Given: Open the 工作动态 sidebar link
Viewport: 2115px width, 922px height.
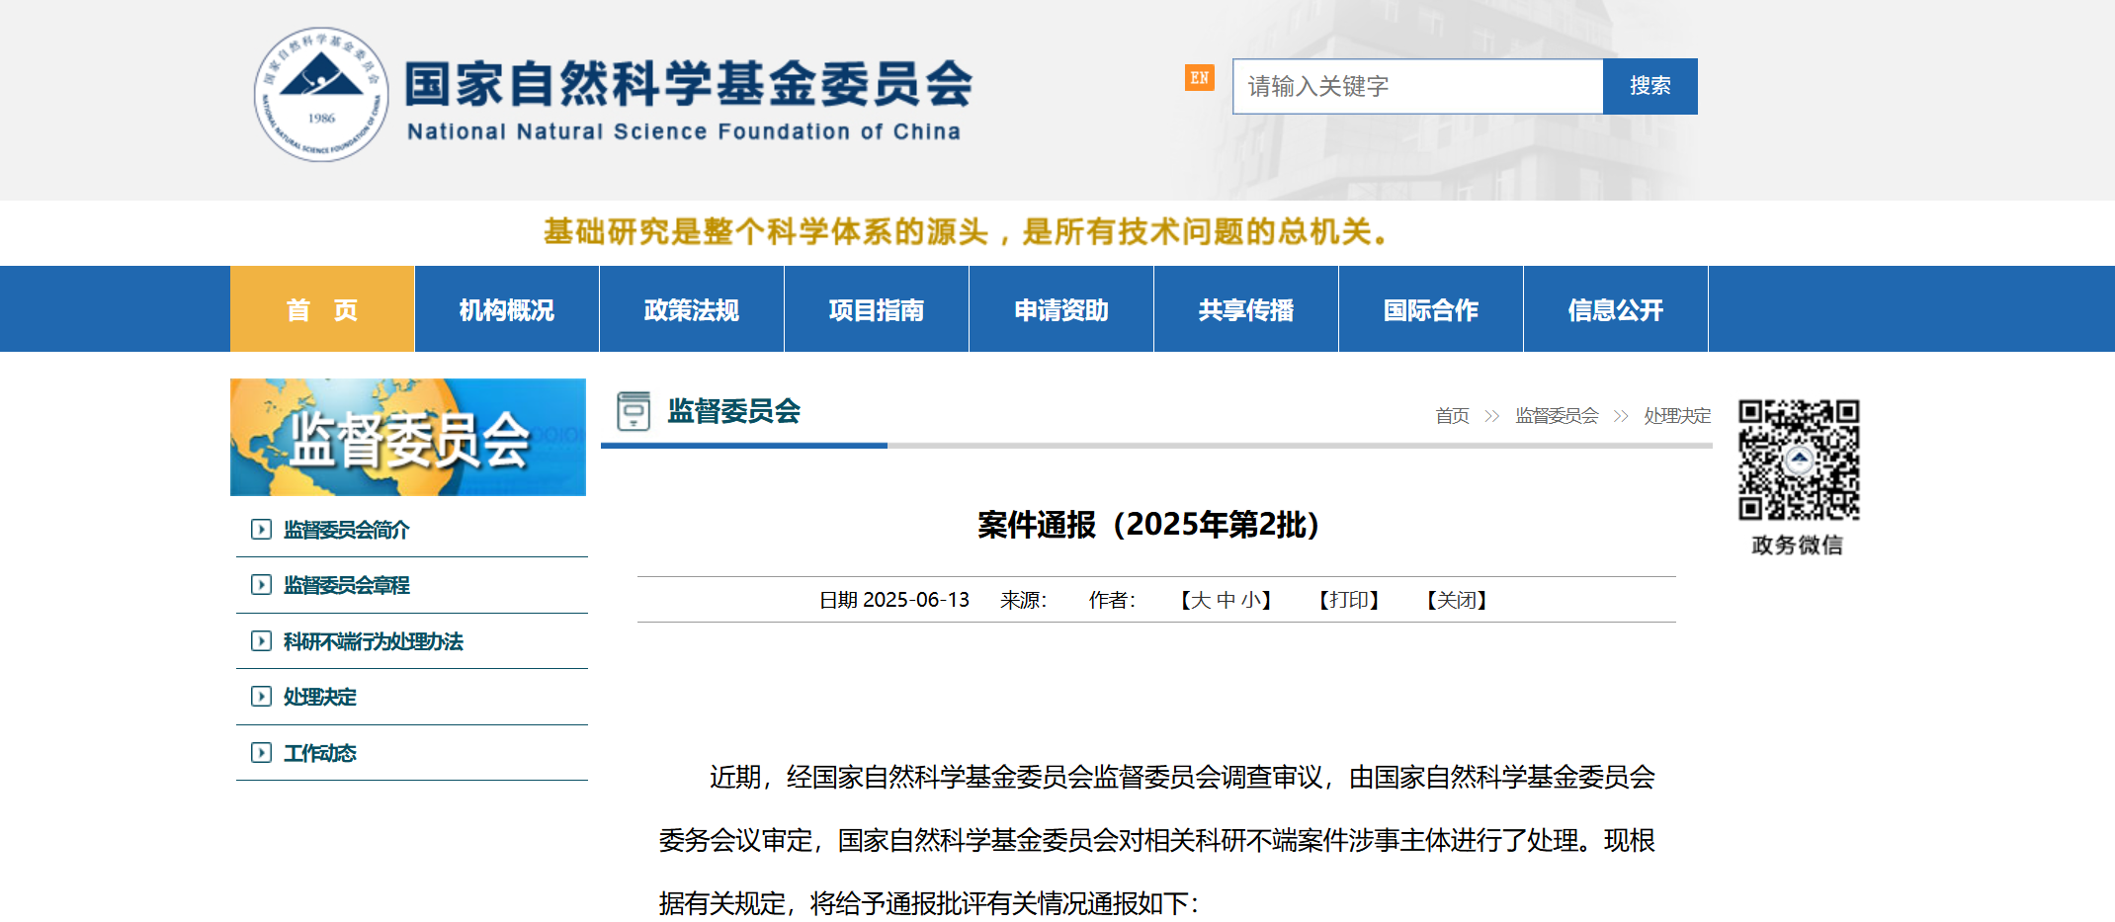Looking at the screenshot, I should (x=319, y=753).
